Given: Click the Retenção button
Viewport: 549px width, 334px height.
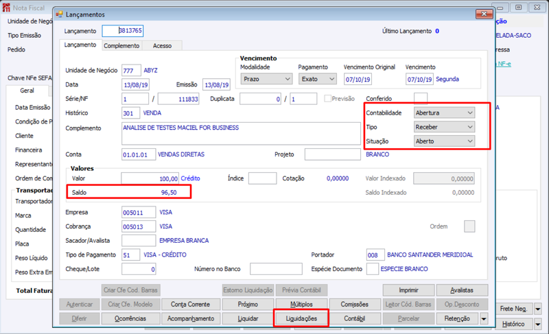Looking at the screenshot, I should click(457, 319).
